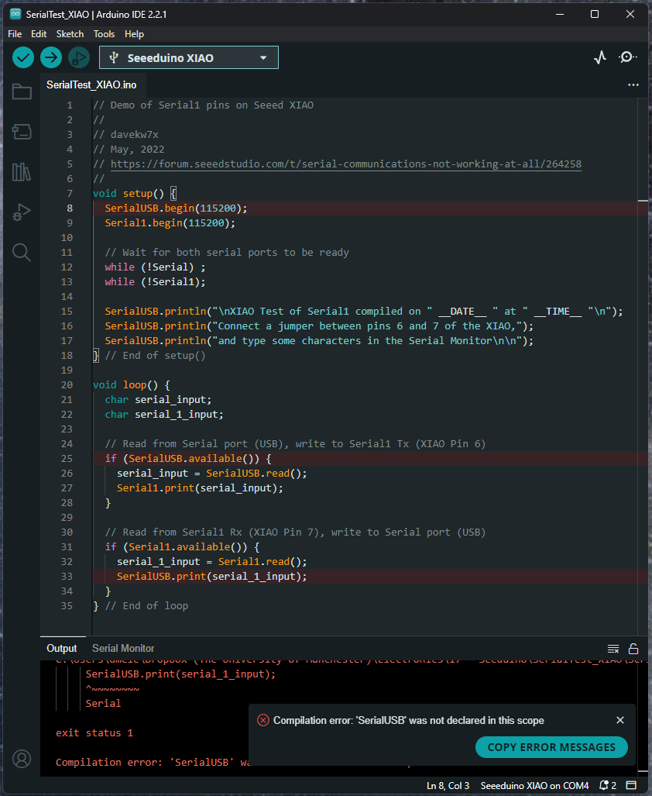652x796 pixels.
Task: Verify the SerialTest_XIAO sketch
Action: coord(22,57)
